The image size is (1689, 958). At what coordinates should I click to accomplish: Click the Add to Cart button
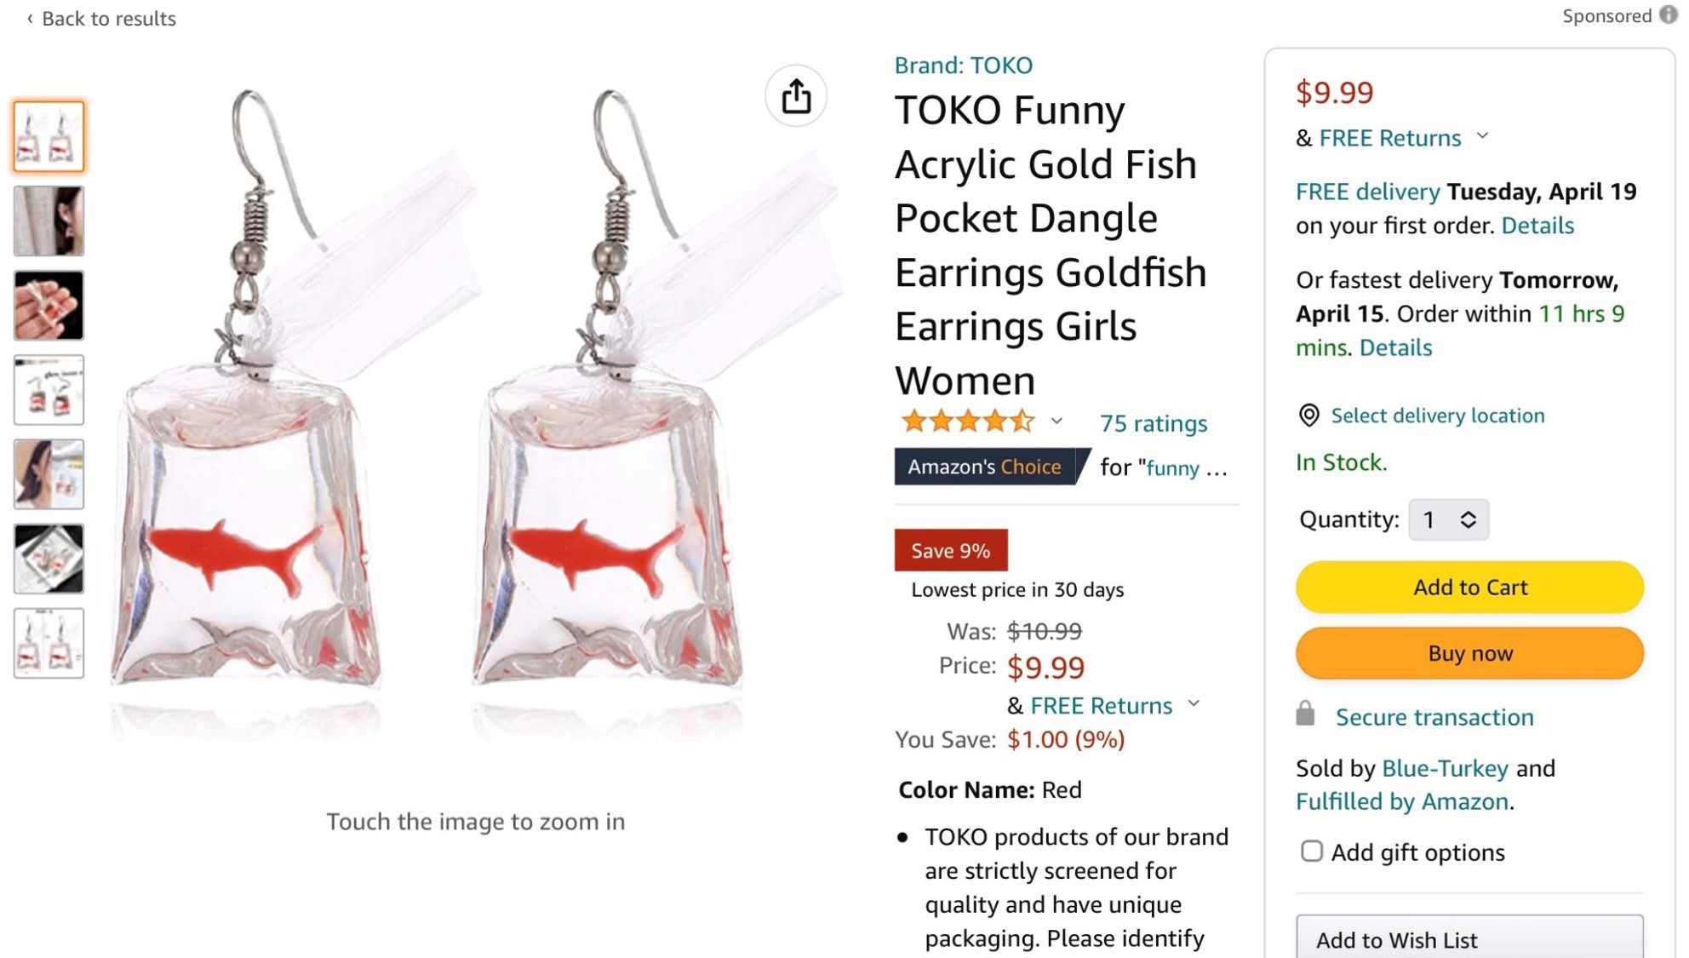click(1469, 587)
